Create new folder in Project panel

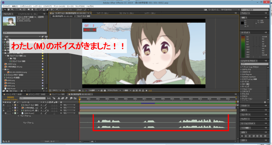coord(7,91)
